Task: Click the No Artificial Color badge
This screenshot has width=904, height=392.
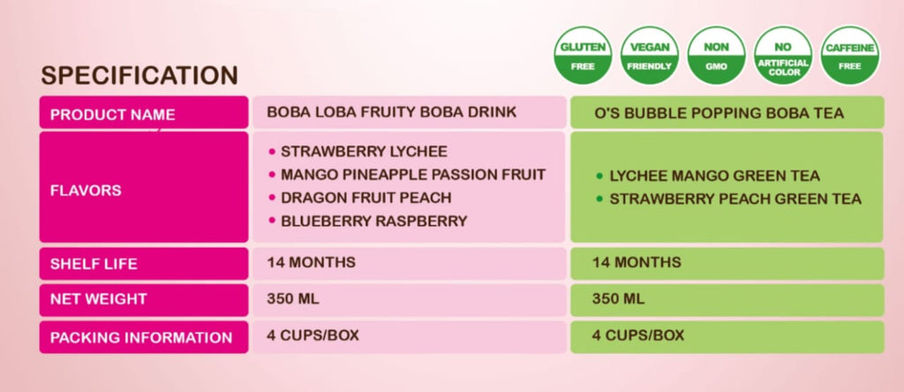Action: (783, 56)
